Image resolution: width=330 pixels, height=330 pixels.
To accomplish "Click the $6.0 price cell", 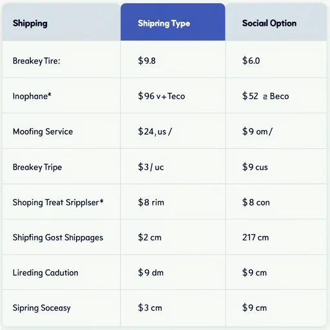I will 251,61.
